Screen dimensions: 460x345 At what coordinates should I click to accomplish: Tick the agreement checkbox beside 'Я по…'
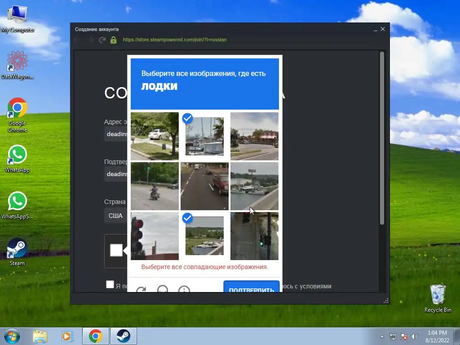point(110,284)
